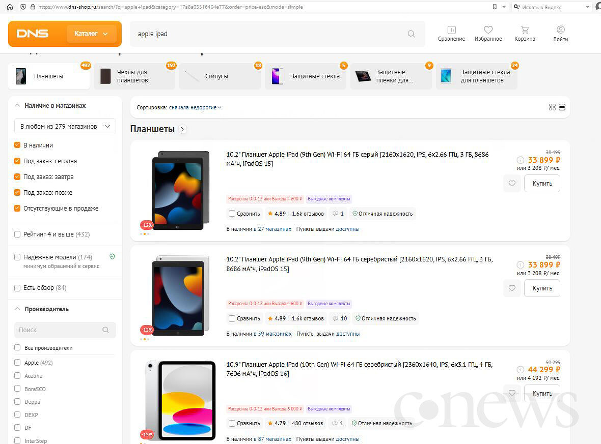Open the в 27 магазинах availability link
Viewport: 601px width, 444px height.
[x=272, y=229]
